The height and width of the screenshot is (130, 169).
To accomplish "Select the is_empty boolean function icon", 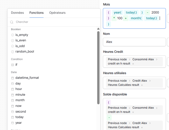I will [12, 35].
